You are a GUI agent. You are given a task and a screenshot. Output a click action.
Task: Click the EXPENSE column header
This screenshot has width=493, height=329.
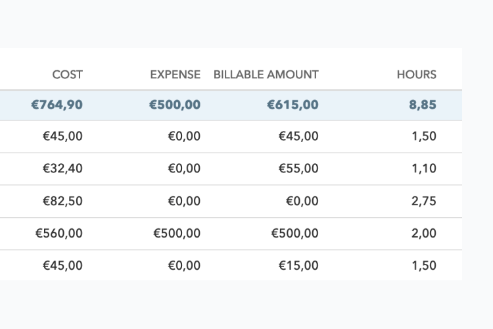(x=175, y=74)
